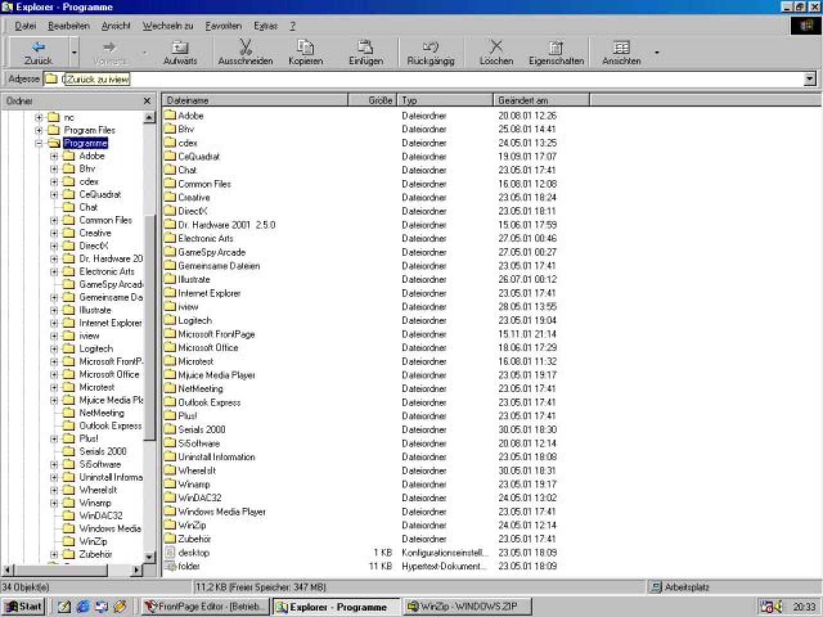Open the Ansicht menu
The width and height of the screenshot is (823, 617).
pos(116,26)
